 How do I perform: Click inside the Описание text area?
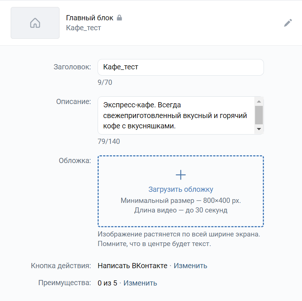pos(176,115)
